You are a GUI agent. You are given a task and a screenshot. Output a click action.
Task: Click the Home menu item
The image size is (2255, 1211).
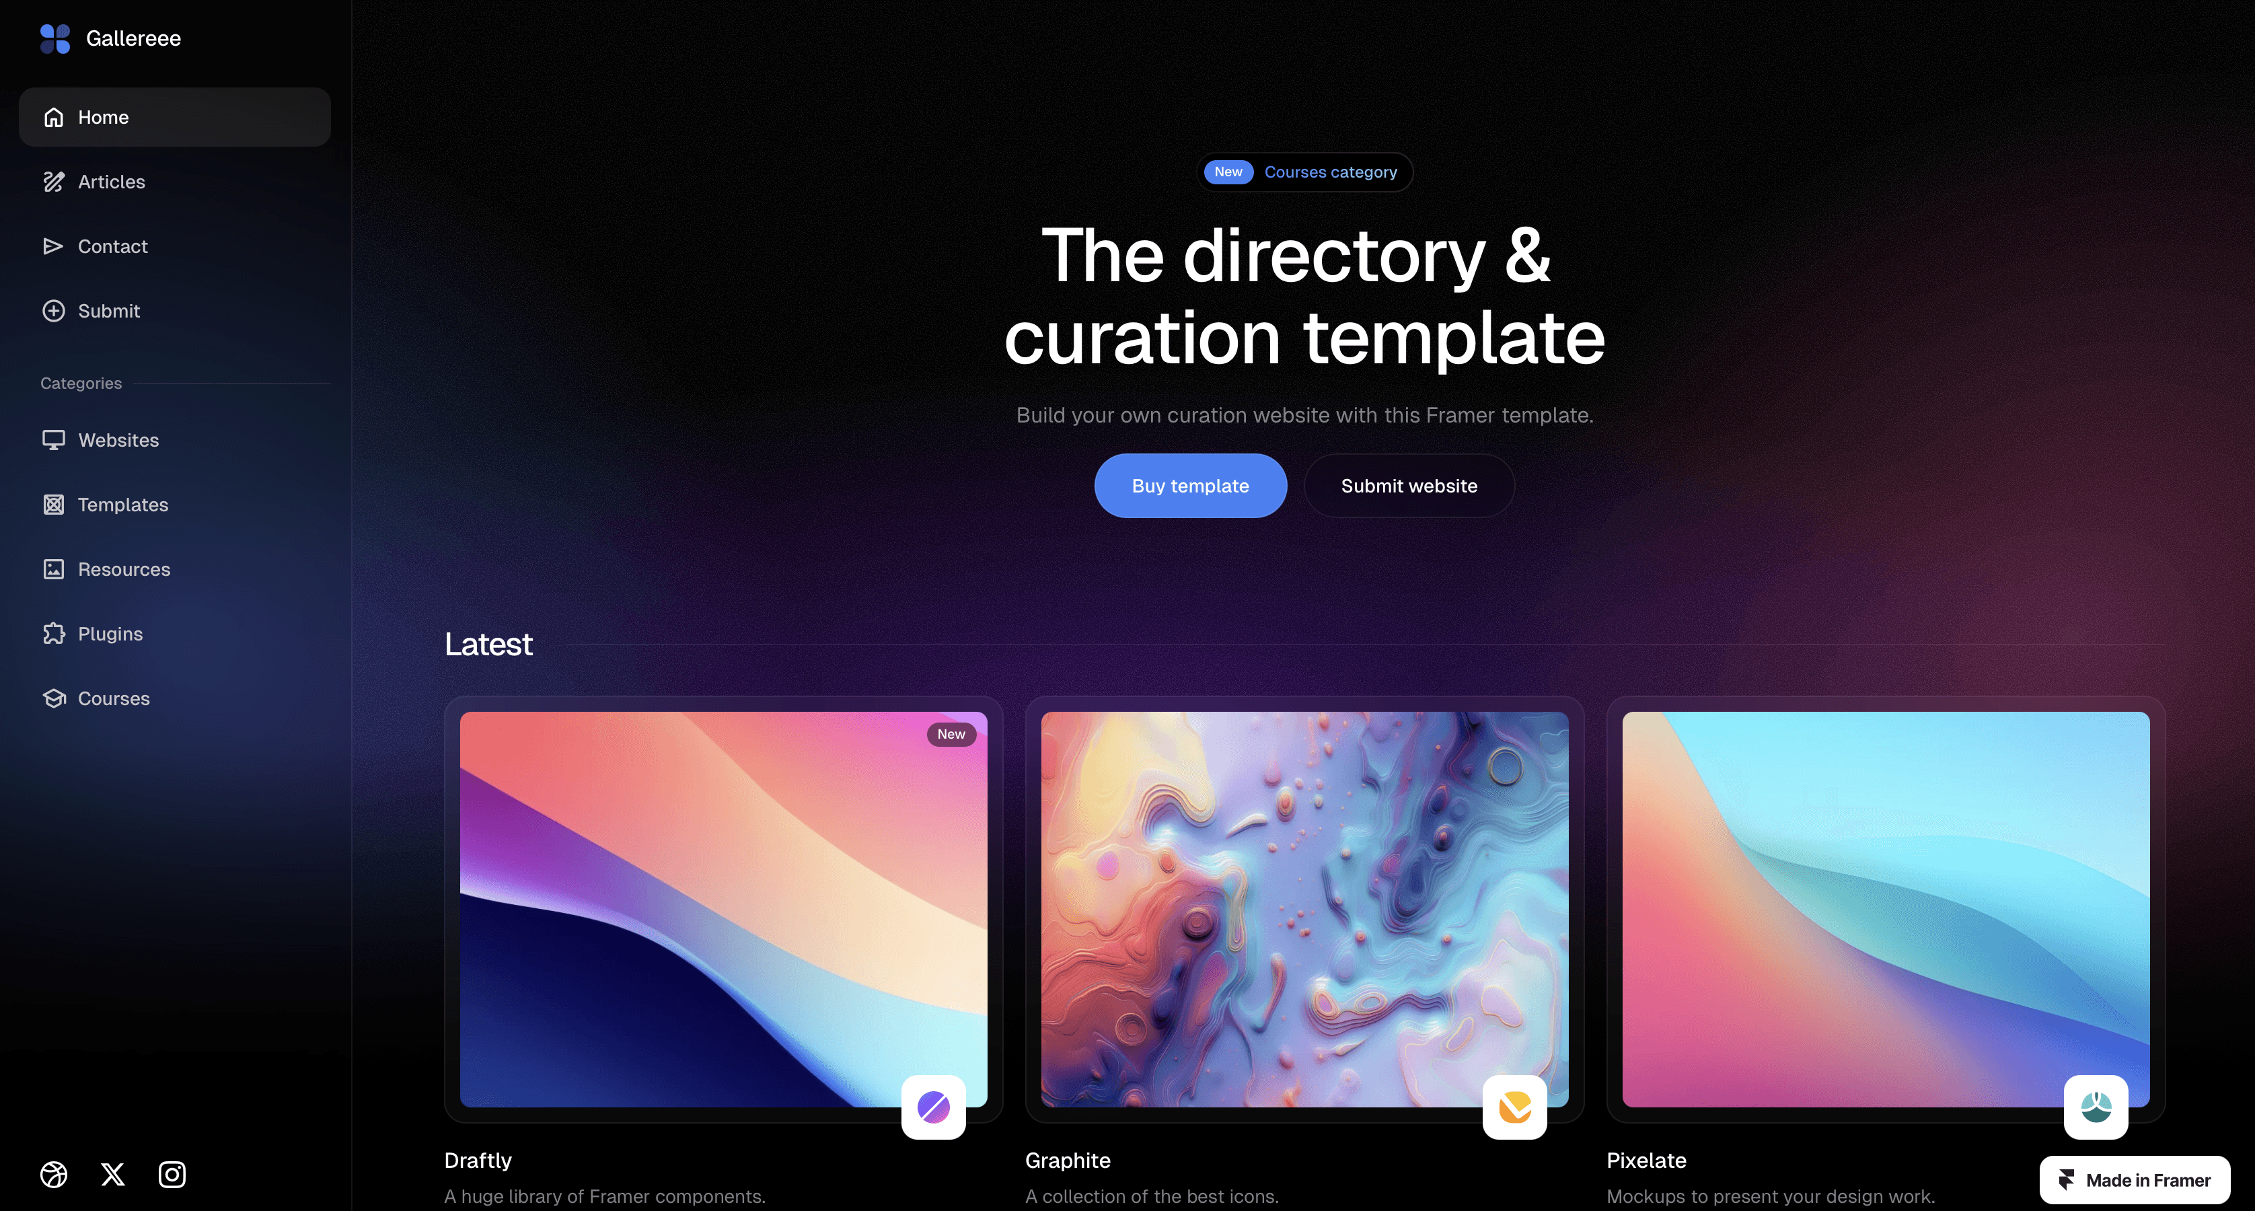(x=174, y=116)
